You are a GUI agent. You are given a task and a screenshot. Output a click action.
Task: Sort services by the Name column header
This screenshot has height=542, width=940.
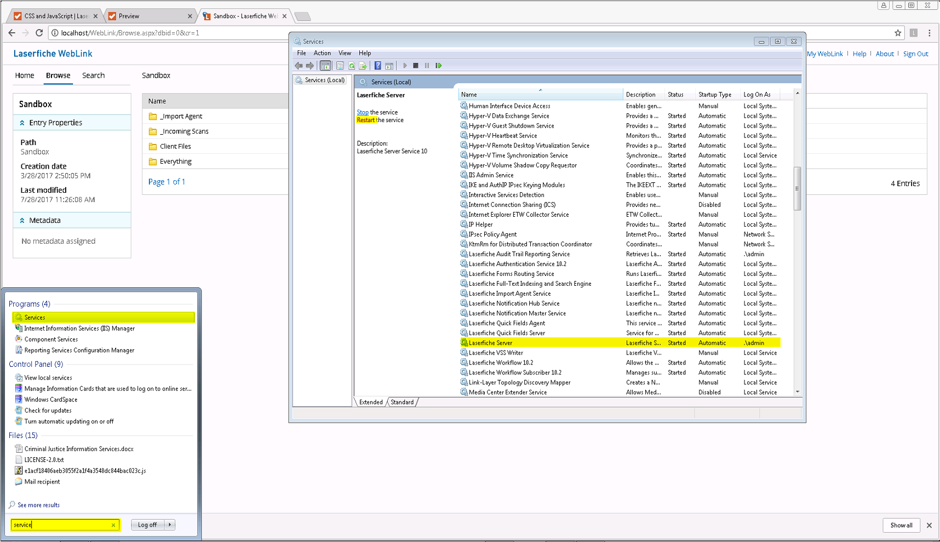click(541, 95)
